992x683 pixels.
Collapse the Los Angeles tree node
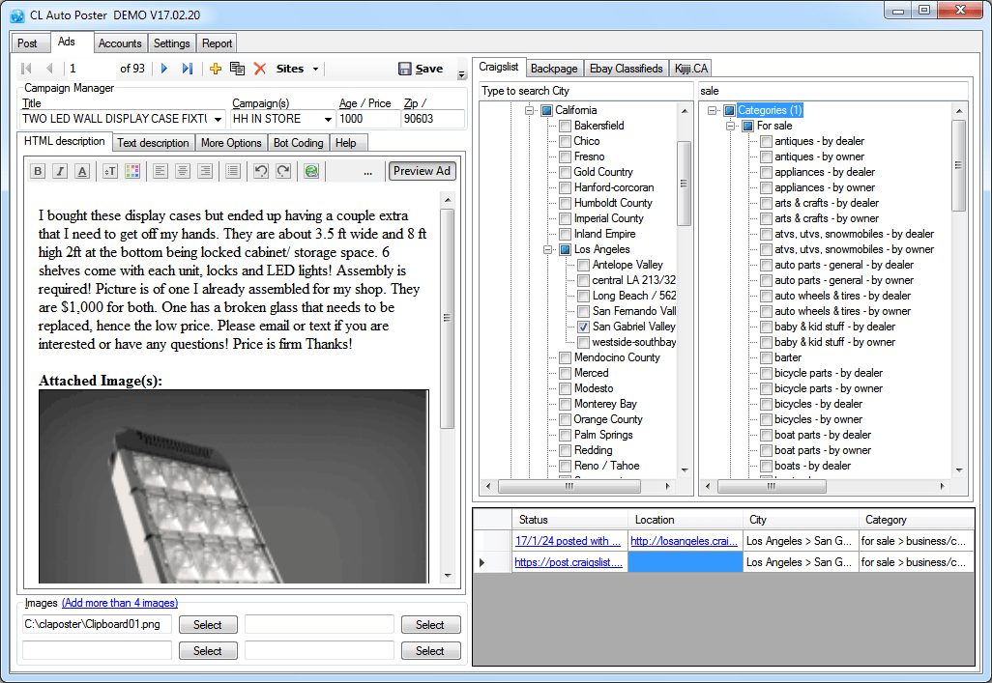pos(548,249)
